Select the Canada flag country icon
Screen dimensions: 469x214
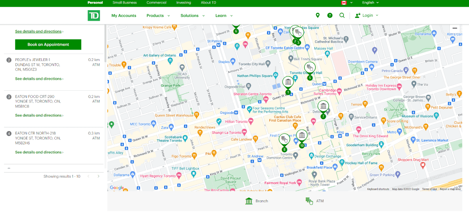click(x=344, y=3)
